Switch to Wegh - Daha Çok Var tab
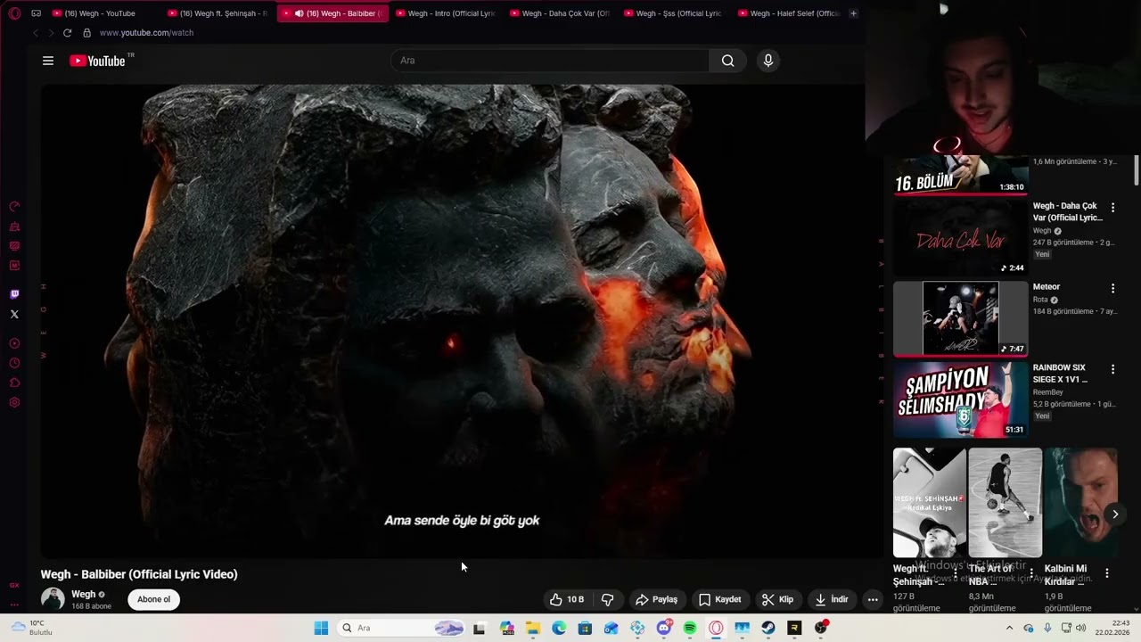This screenshot has width=1141, height=642. [x=559, y=13]
